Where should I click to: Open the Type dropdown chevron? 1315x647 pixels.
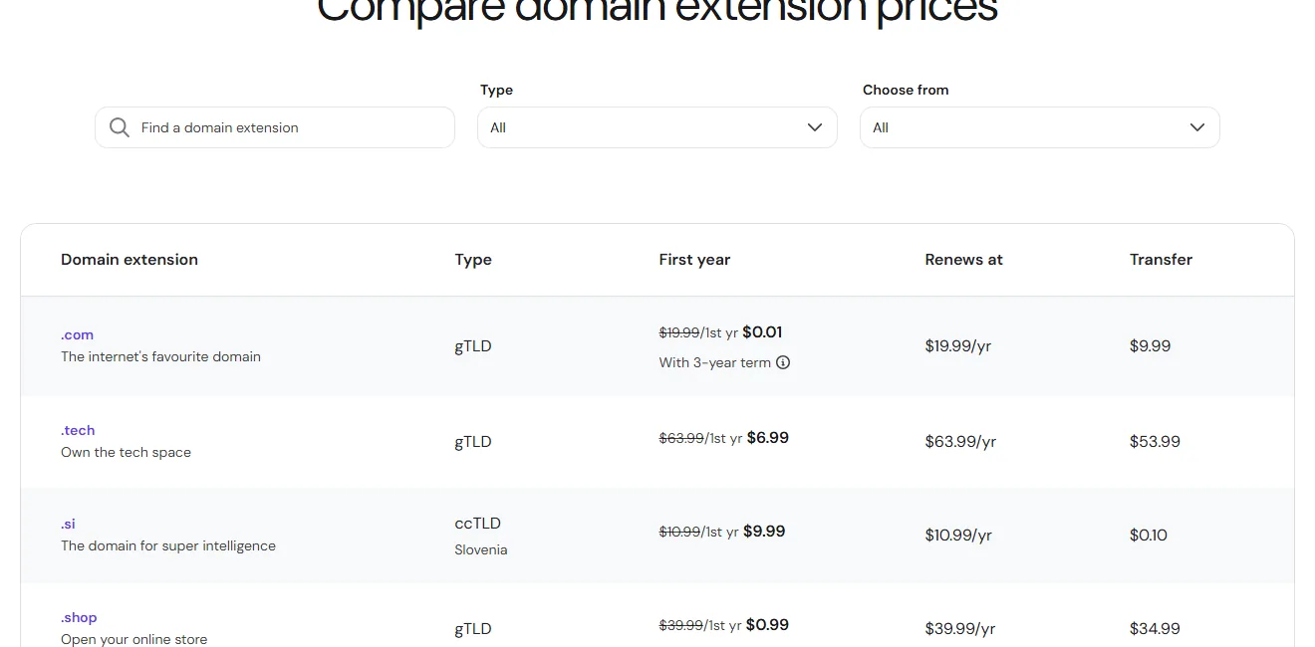coord(815,127)
